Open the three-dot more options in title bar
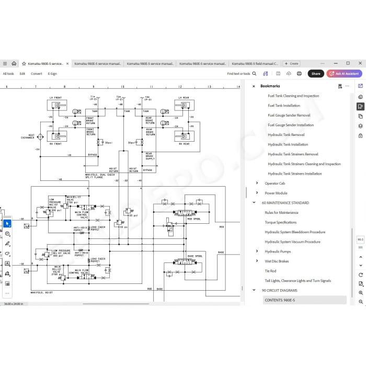The height and width of the screenshot is (366, 366). point(323,63)
